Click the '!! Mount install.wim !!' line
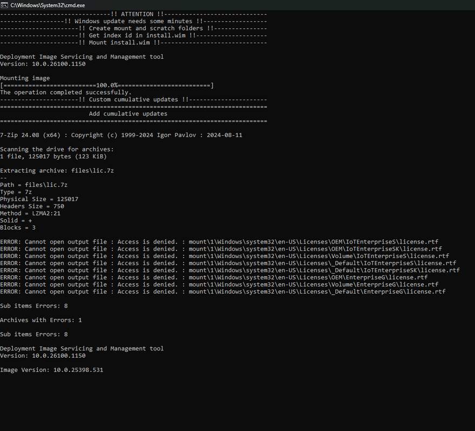The height and width of the screenshot is (431, 475). tap(134, 43)
